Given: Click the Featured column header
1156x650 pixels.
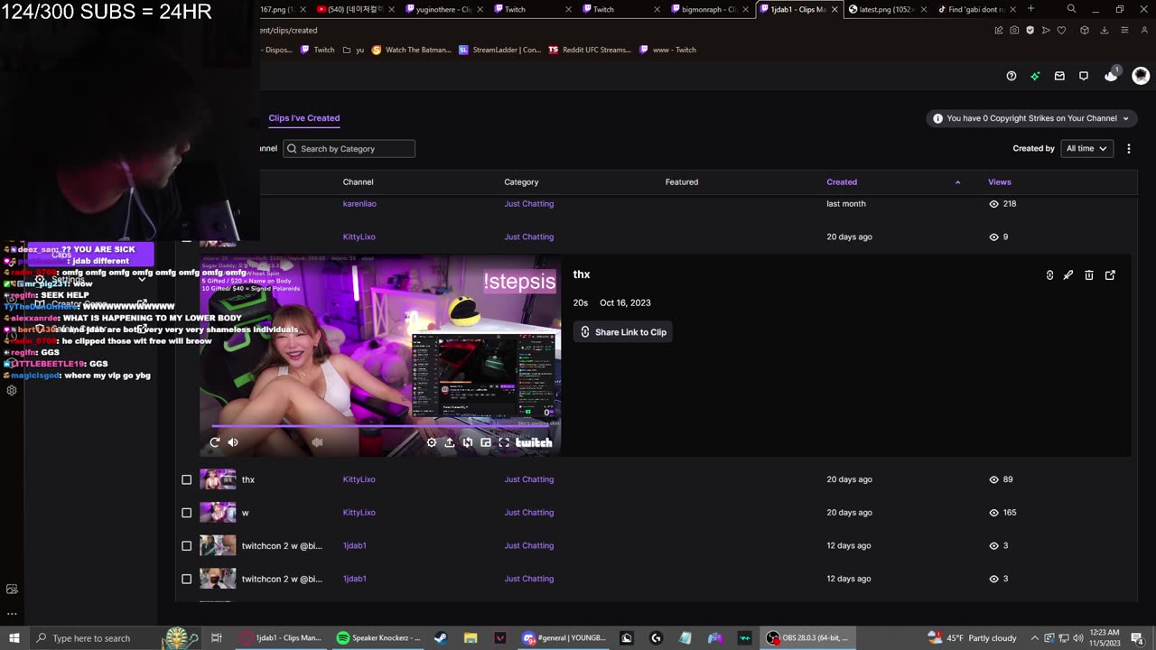Looking at the screenshot, I should pyautogui.click(x=682, y=181).
